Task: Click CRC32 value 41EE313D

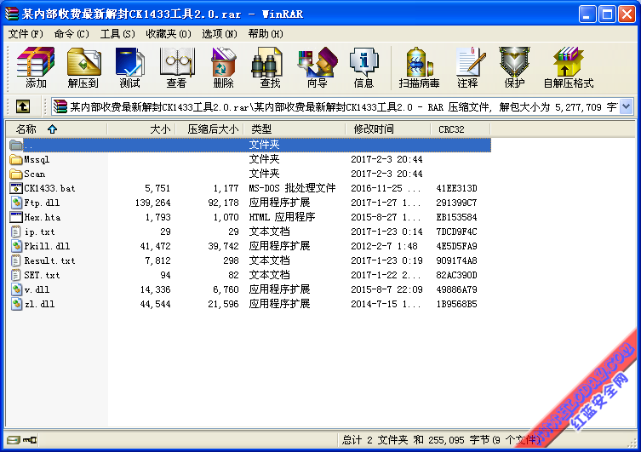Action: pos(456,188)
